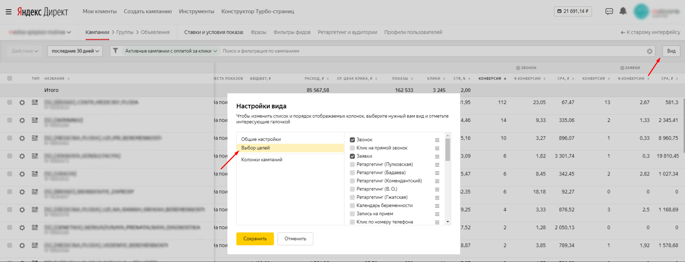Sort by Название column arrow
Image resolution: width=685 pixels, height=262 pixels.
tap(69, 78)
